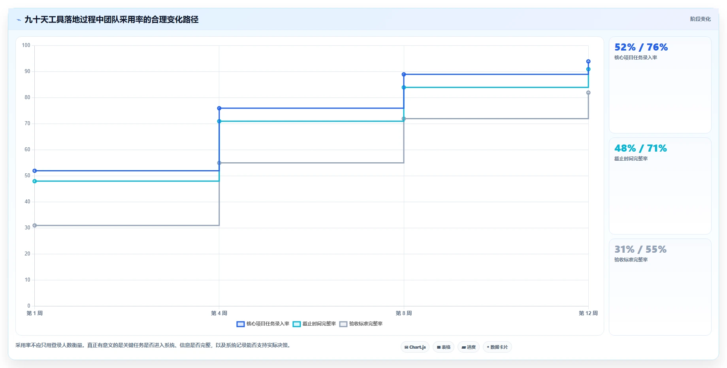Open the 数据卡片 chip
The width and height of the screenshot is (727, 368).
[x=497, y=347]
